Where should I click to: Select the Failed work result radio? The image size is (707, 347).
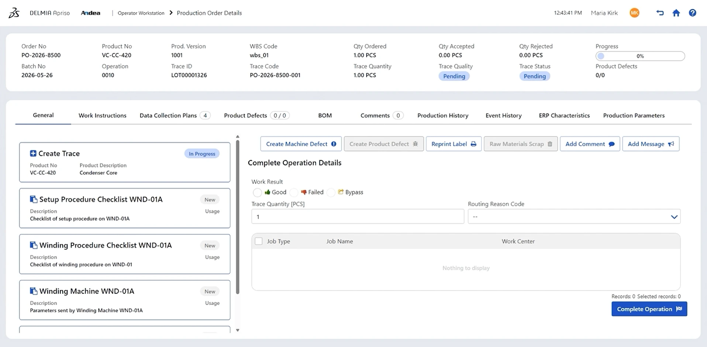coord(294,192)
